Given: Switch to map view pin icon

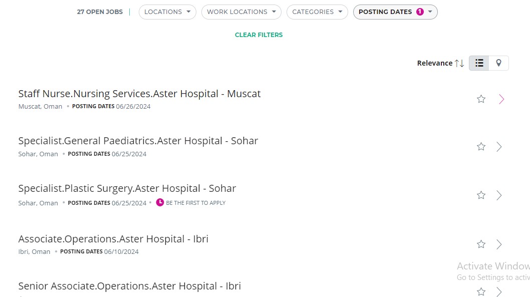Looking at the screenshot, I should [x=498, y=63].
